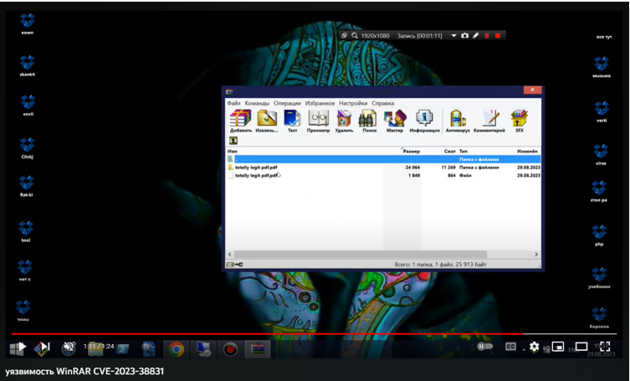Click the 1920x1080 resolution label

pos(376,35)
